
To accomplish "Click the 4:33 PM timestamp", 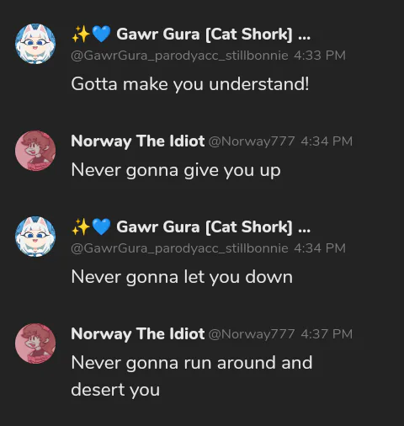I will (320, 56).
